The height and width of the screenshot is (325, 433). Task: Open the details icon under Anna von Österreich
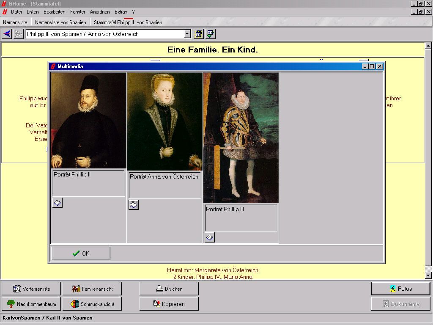(x=134, y=205)
